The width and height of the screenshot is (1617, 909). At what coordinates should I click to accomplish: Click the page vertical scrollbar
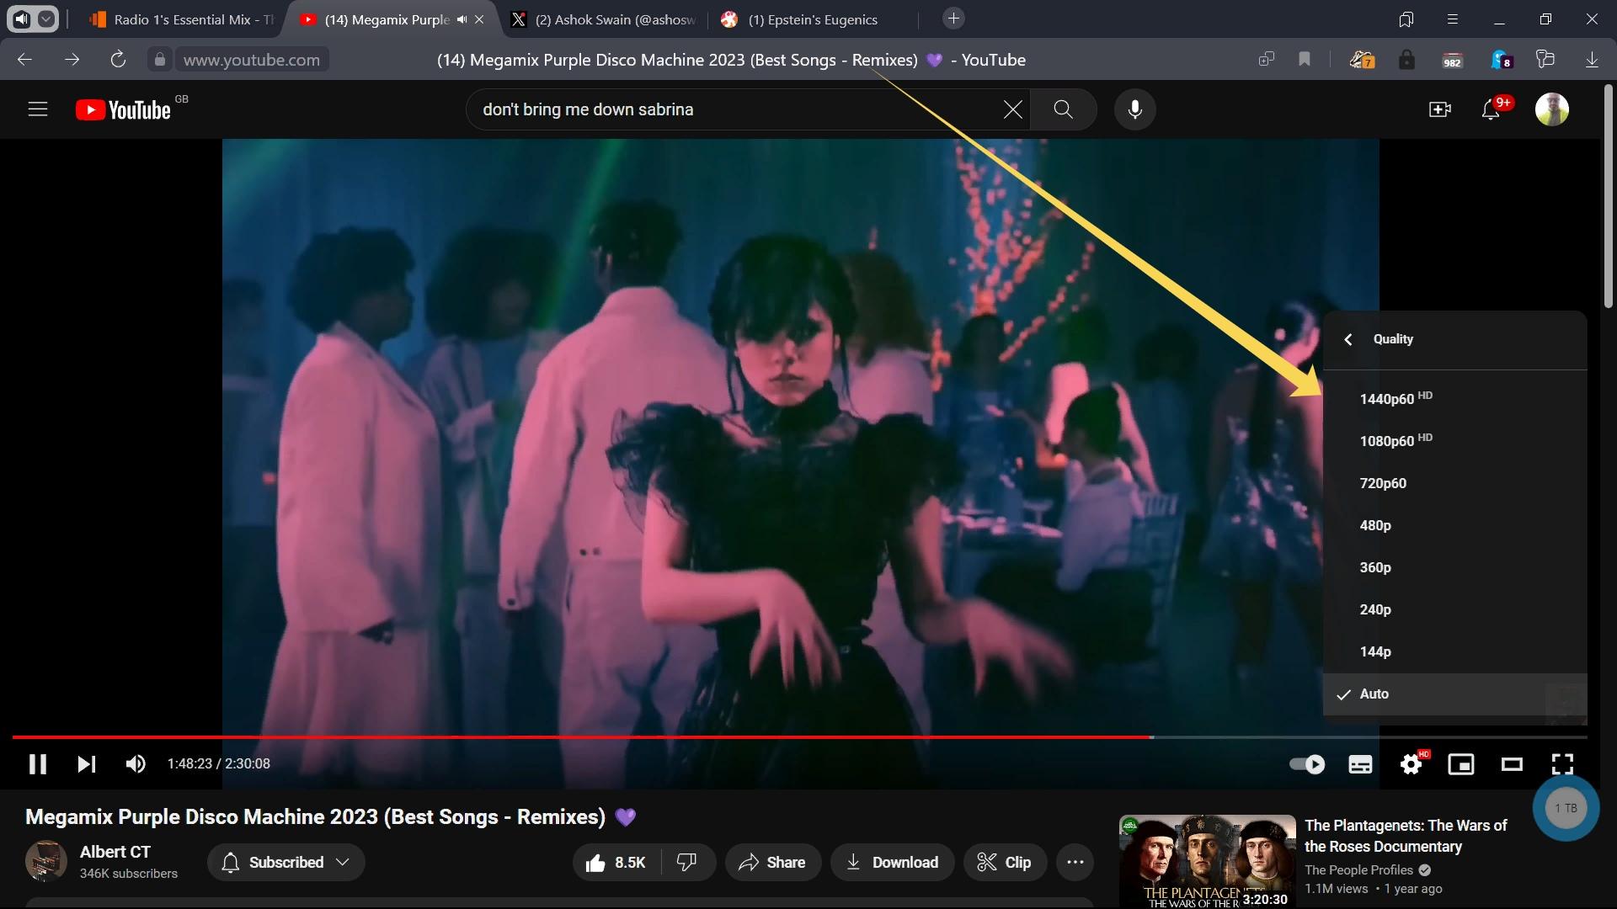pyautogui.click(x=1609, y=195)
